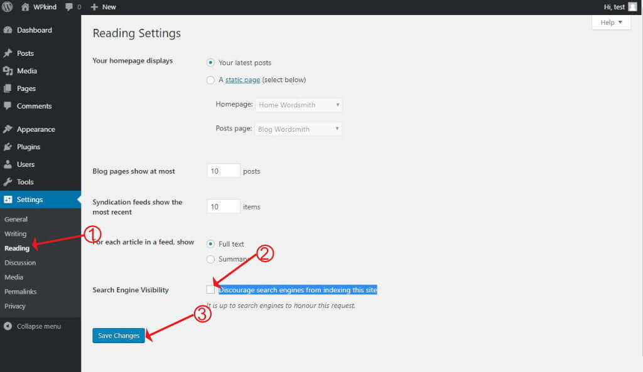
Task: Open Tools via the wrench icon
Action: 9,181
